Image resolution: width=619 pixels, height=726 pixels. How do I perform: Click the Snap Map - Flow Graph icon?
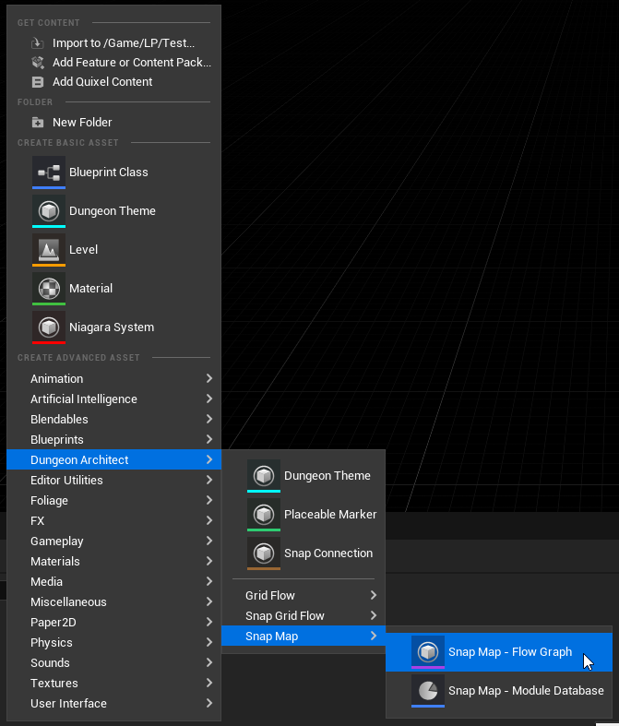pyautogui.click(x=428, y=652)
